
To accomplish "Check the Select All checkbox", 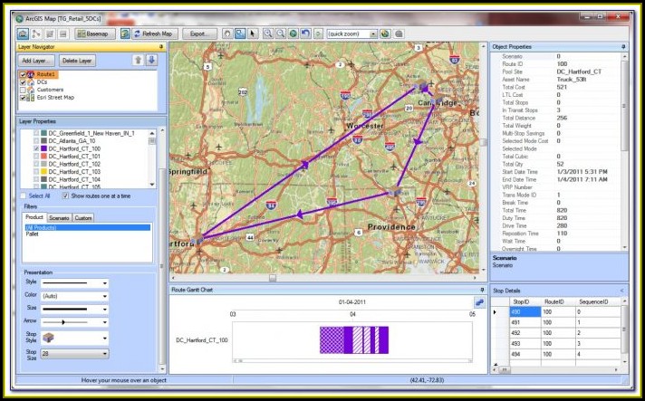I will pos(24,196).
